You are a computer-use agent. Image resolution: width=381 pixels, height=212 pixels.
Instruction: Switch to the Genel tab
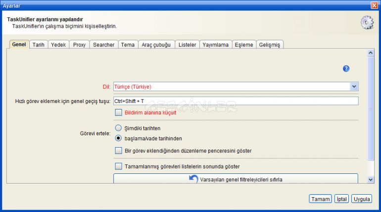point(19,45)
